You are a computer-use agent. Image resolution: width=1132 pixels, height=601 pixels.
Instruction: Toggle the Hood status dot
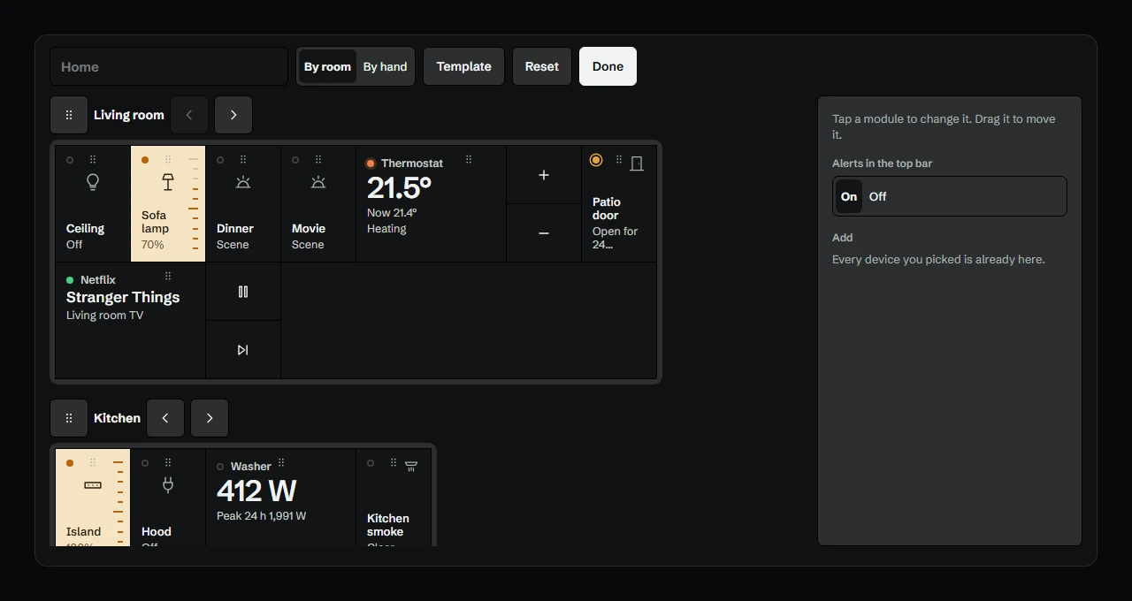pos(145,463)
